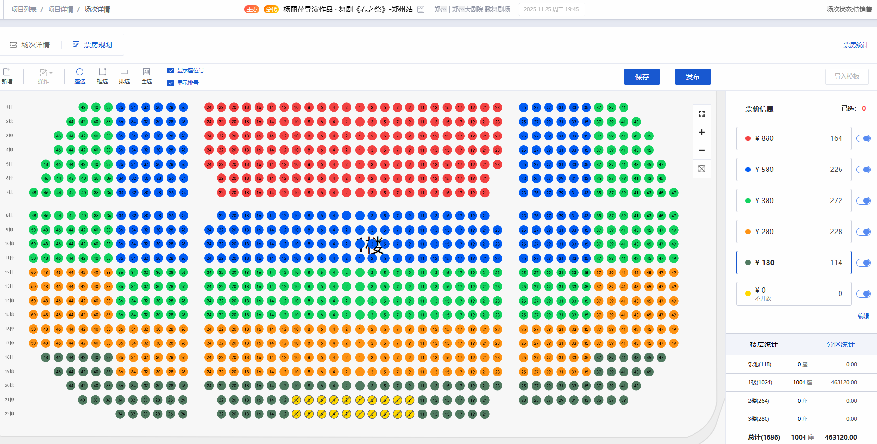This screenshot has width=877, height=444.
Task: Enter fullscreen seat map view
Action: (x=702, y=114)
